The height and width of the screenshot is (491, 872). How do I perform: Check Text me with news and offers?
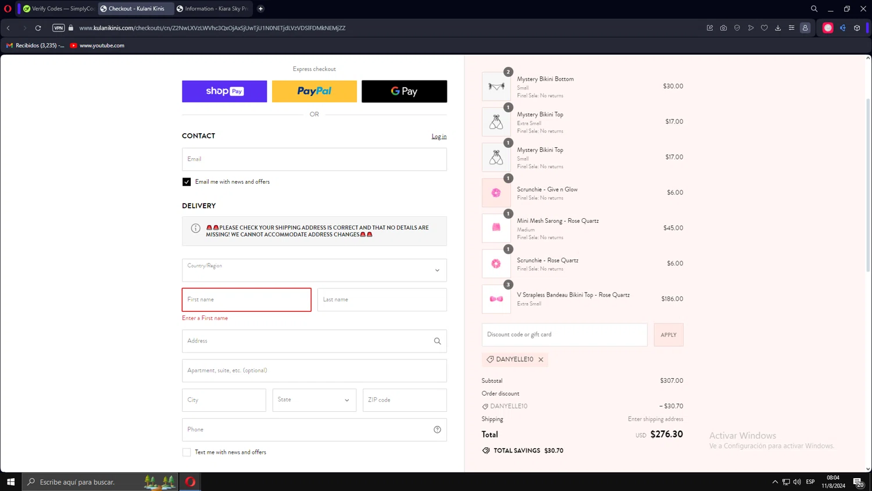[x=187, y=453]
